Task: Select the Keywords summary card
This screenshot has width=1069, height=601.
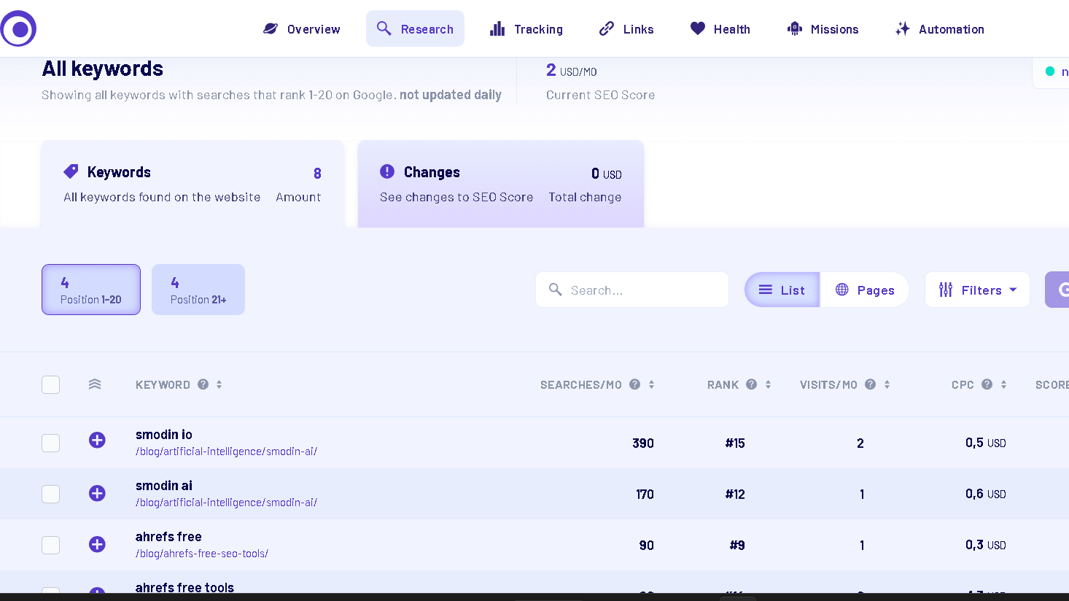Action: pyautogui.click(x=193, y=184)
